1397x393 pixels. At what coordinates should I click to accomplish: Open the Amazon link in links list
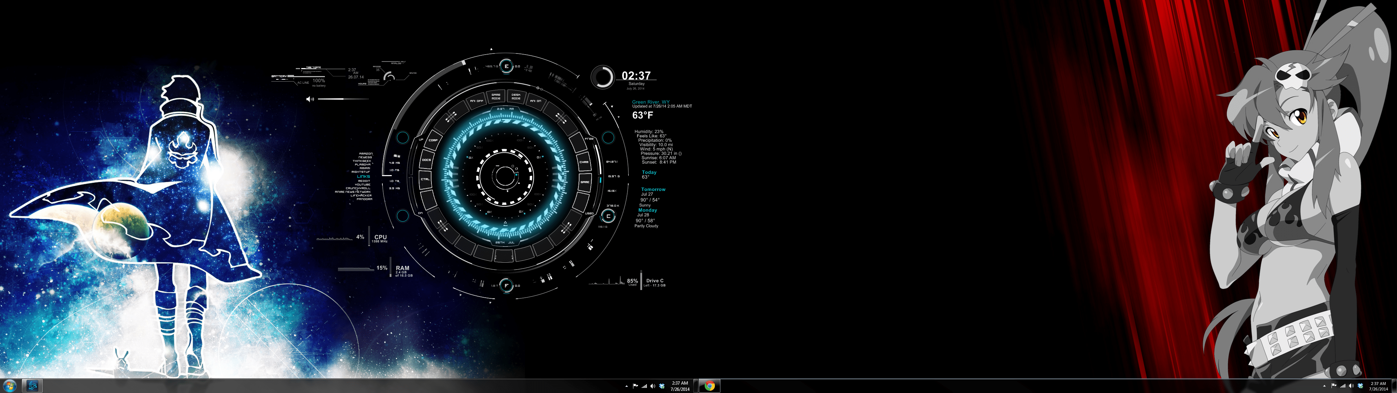coord(366,154)
